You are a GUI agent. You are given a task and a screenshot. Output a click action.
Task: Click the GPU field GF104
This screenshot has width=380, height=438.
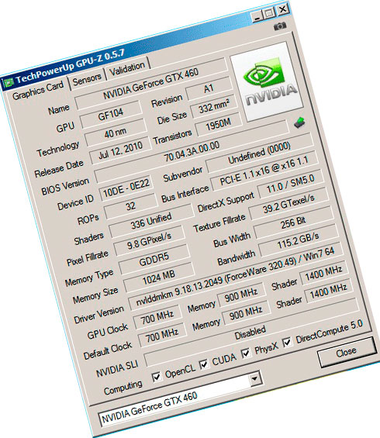[111, 114]
